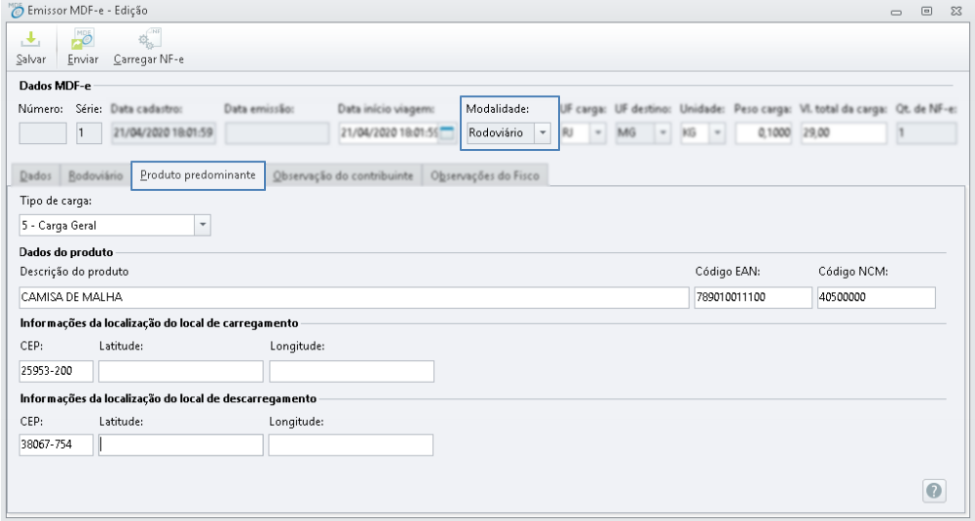The width and height of the screenshot is (975, 521).
Task: Click the Data emissão field
Action: coord(277,133)
